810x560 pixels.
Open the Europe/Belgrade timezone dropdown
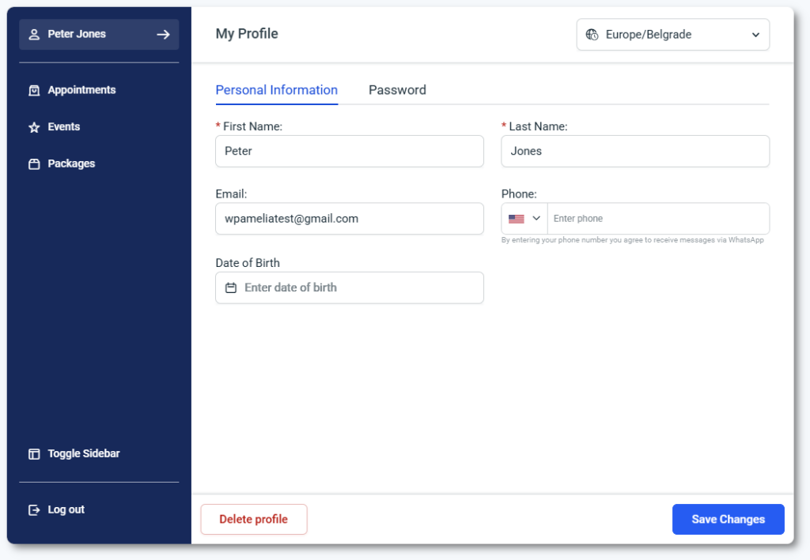672,35
